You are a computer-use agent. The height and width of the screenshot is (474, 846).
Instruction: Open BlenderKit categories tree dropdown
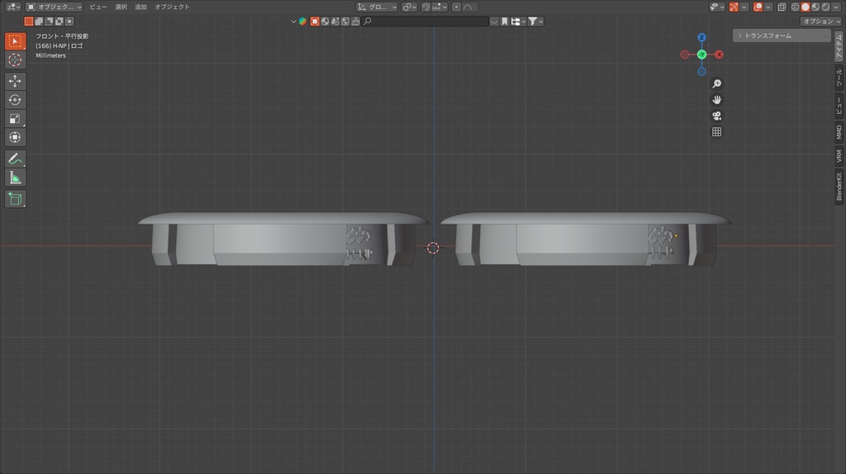click(519, 21)
